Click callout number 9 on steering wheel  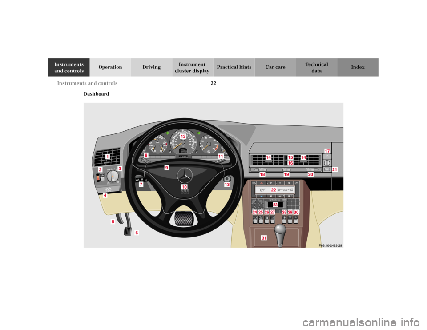167,168
